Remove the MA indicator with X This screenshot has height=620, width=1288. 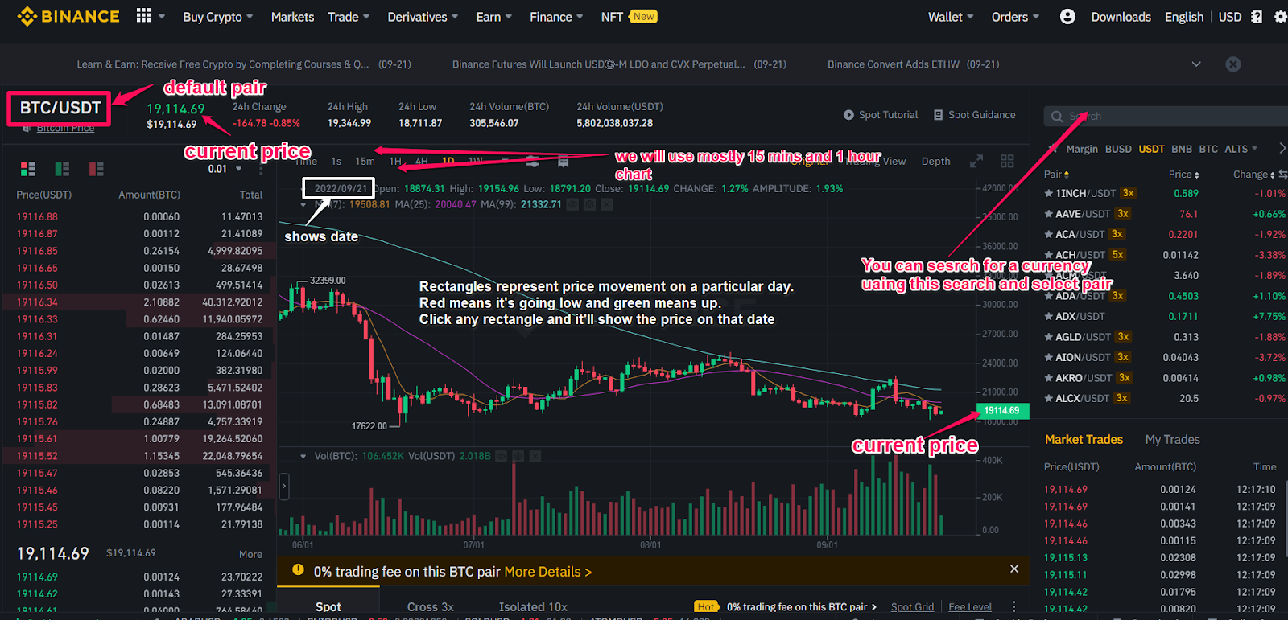pyautogui.click(x=607, y=205)
